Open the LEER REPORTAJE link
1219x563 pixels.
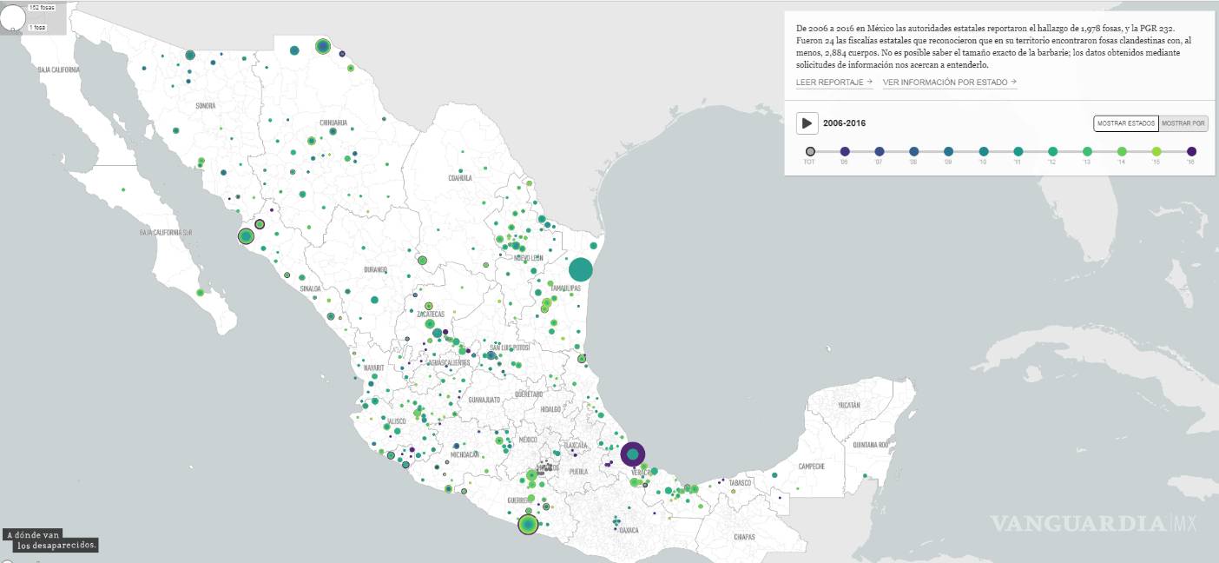click(x=834, y=83)
